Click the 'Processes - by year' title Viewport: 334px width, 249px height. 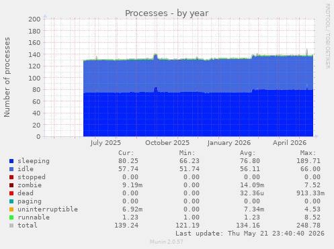coord(167,13)
